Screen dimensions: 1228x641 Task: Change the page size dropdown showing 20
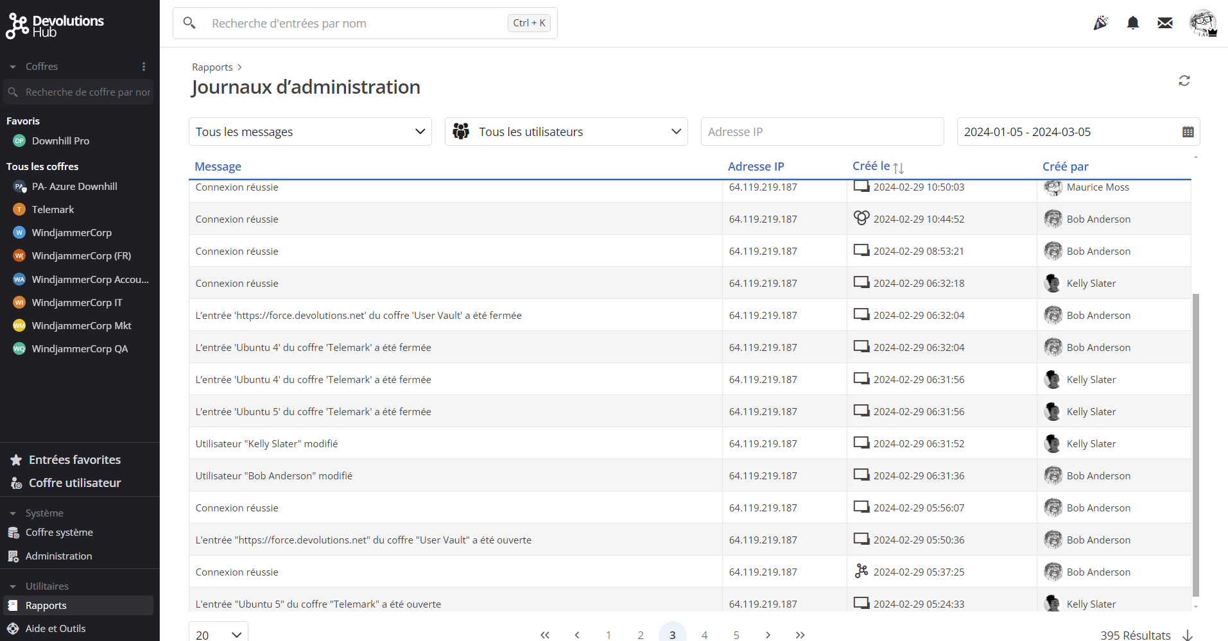tap(218, 634)
